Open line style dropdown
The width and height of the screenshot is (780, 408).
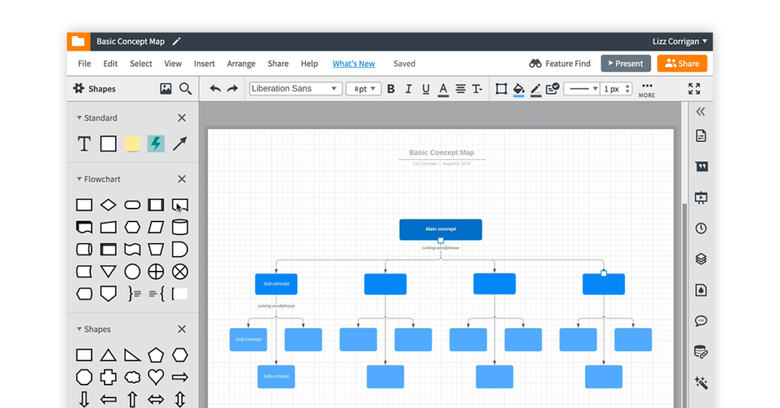point(581,89)
